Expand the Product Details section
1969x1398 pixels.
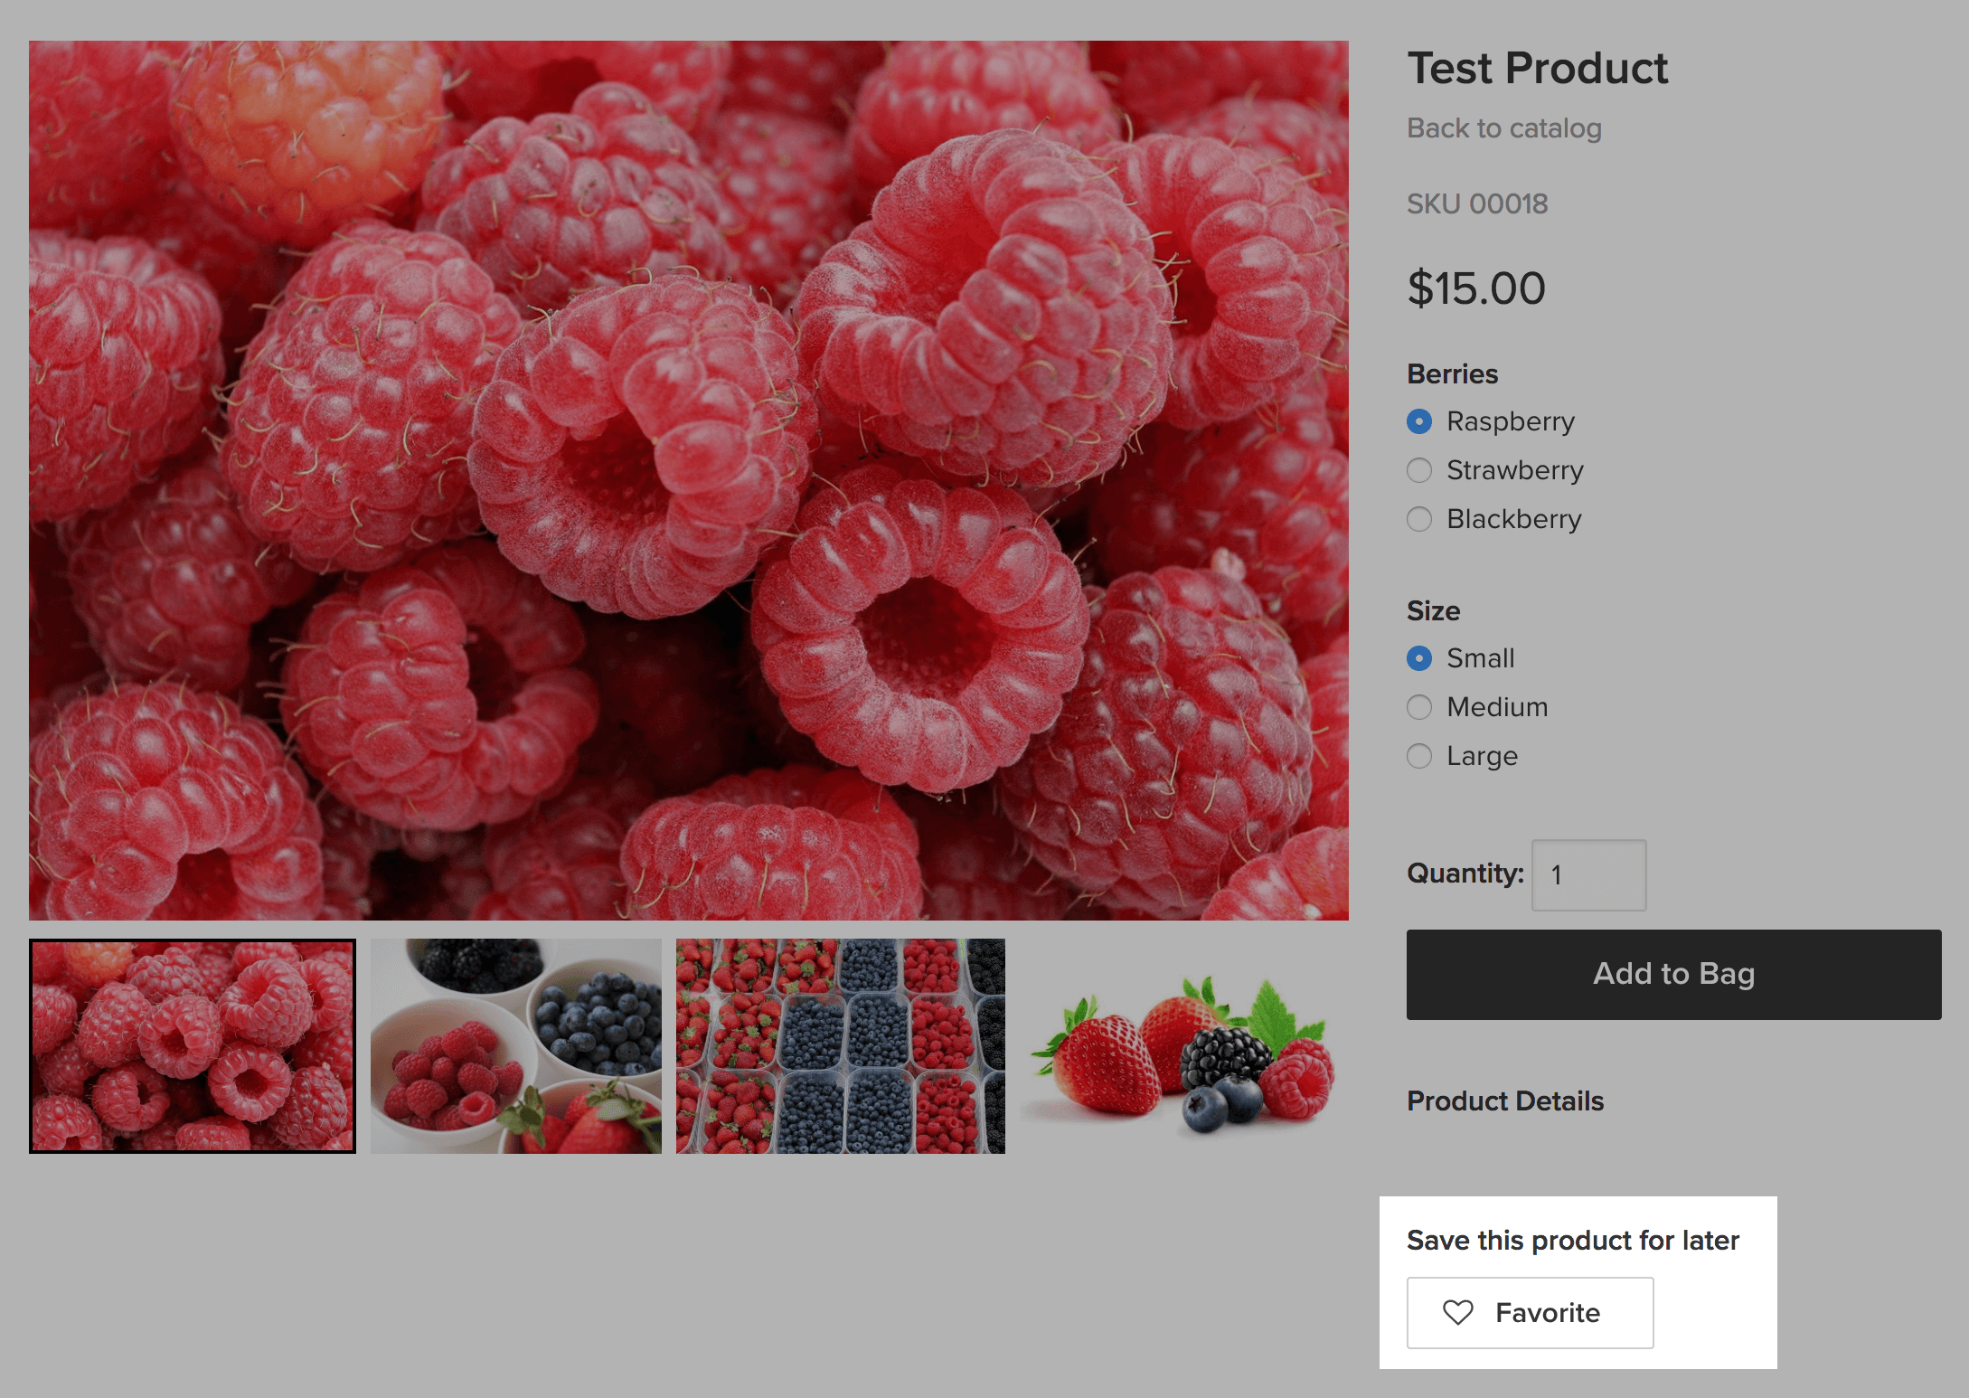1505,1100
